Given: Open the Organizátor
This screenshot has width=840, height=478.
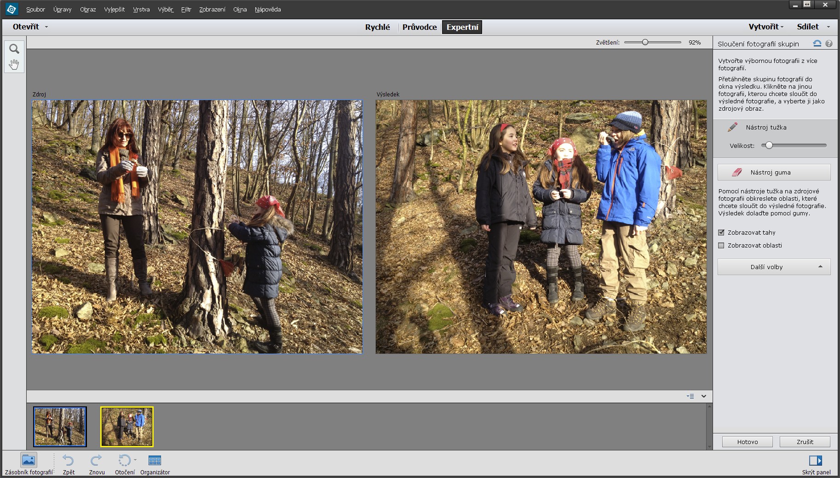Looking at the screenshot, I should 155,460.
